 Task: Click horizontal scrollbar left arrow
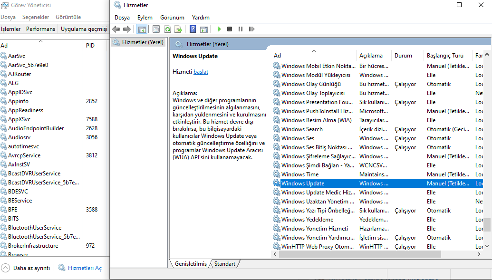[275, 254]
